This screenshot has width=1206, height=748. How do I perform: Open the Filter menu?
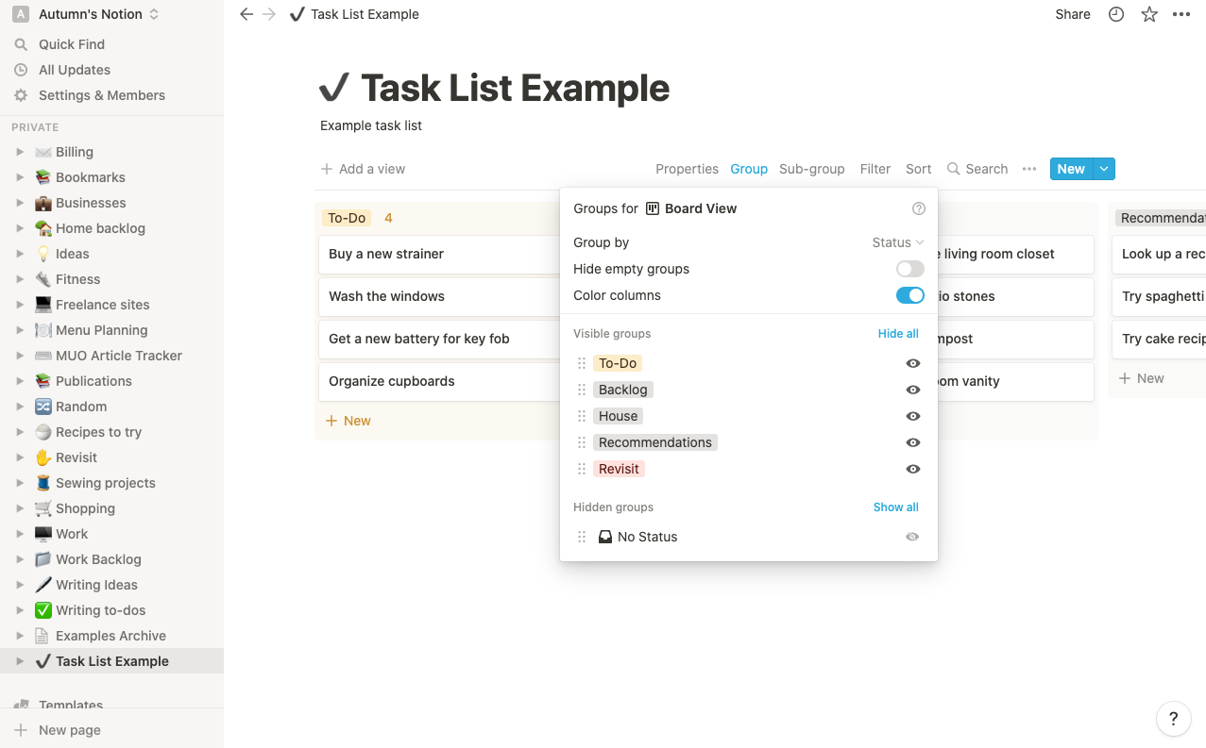(x=875, y=169)
